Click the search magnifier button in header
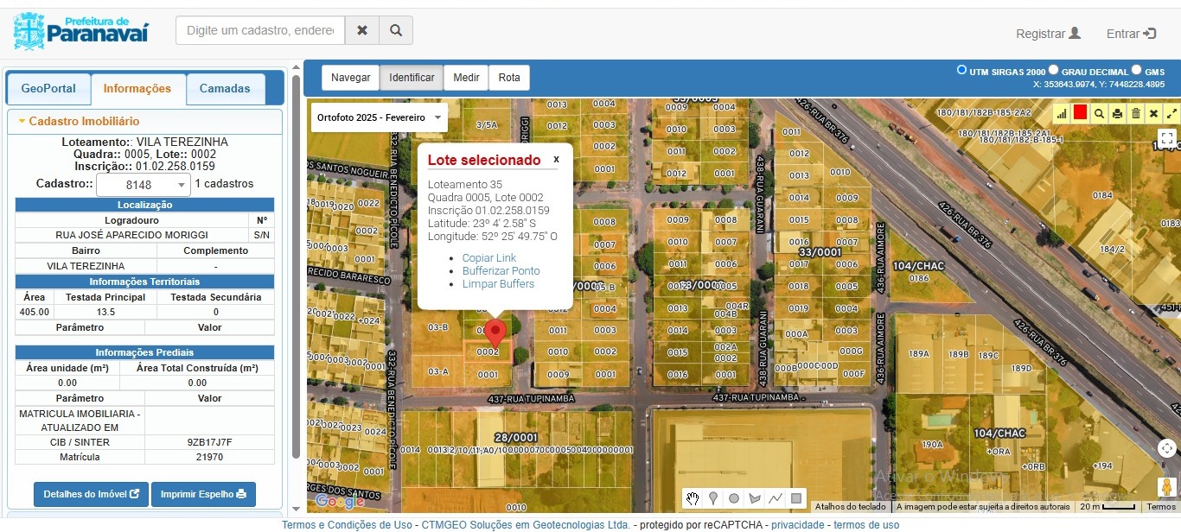1181x532 pixels. click(x=395, y=30)
